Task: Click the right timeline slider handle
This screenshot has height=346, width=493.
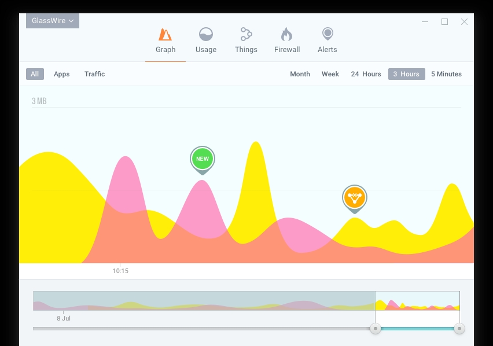Action: pyautogui.click(x=459, y=329)
